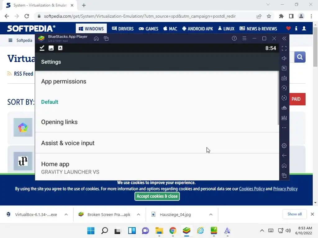Expand VirtualBox download item chevron
The width and height of the screenshot is (318, 238).
[66, 214]
